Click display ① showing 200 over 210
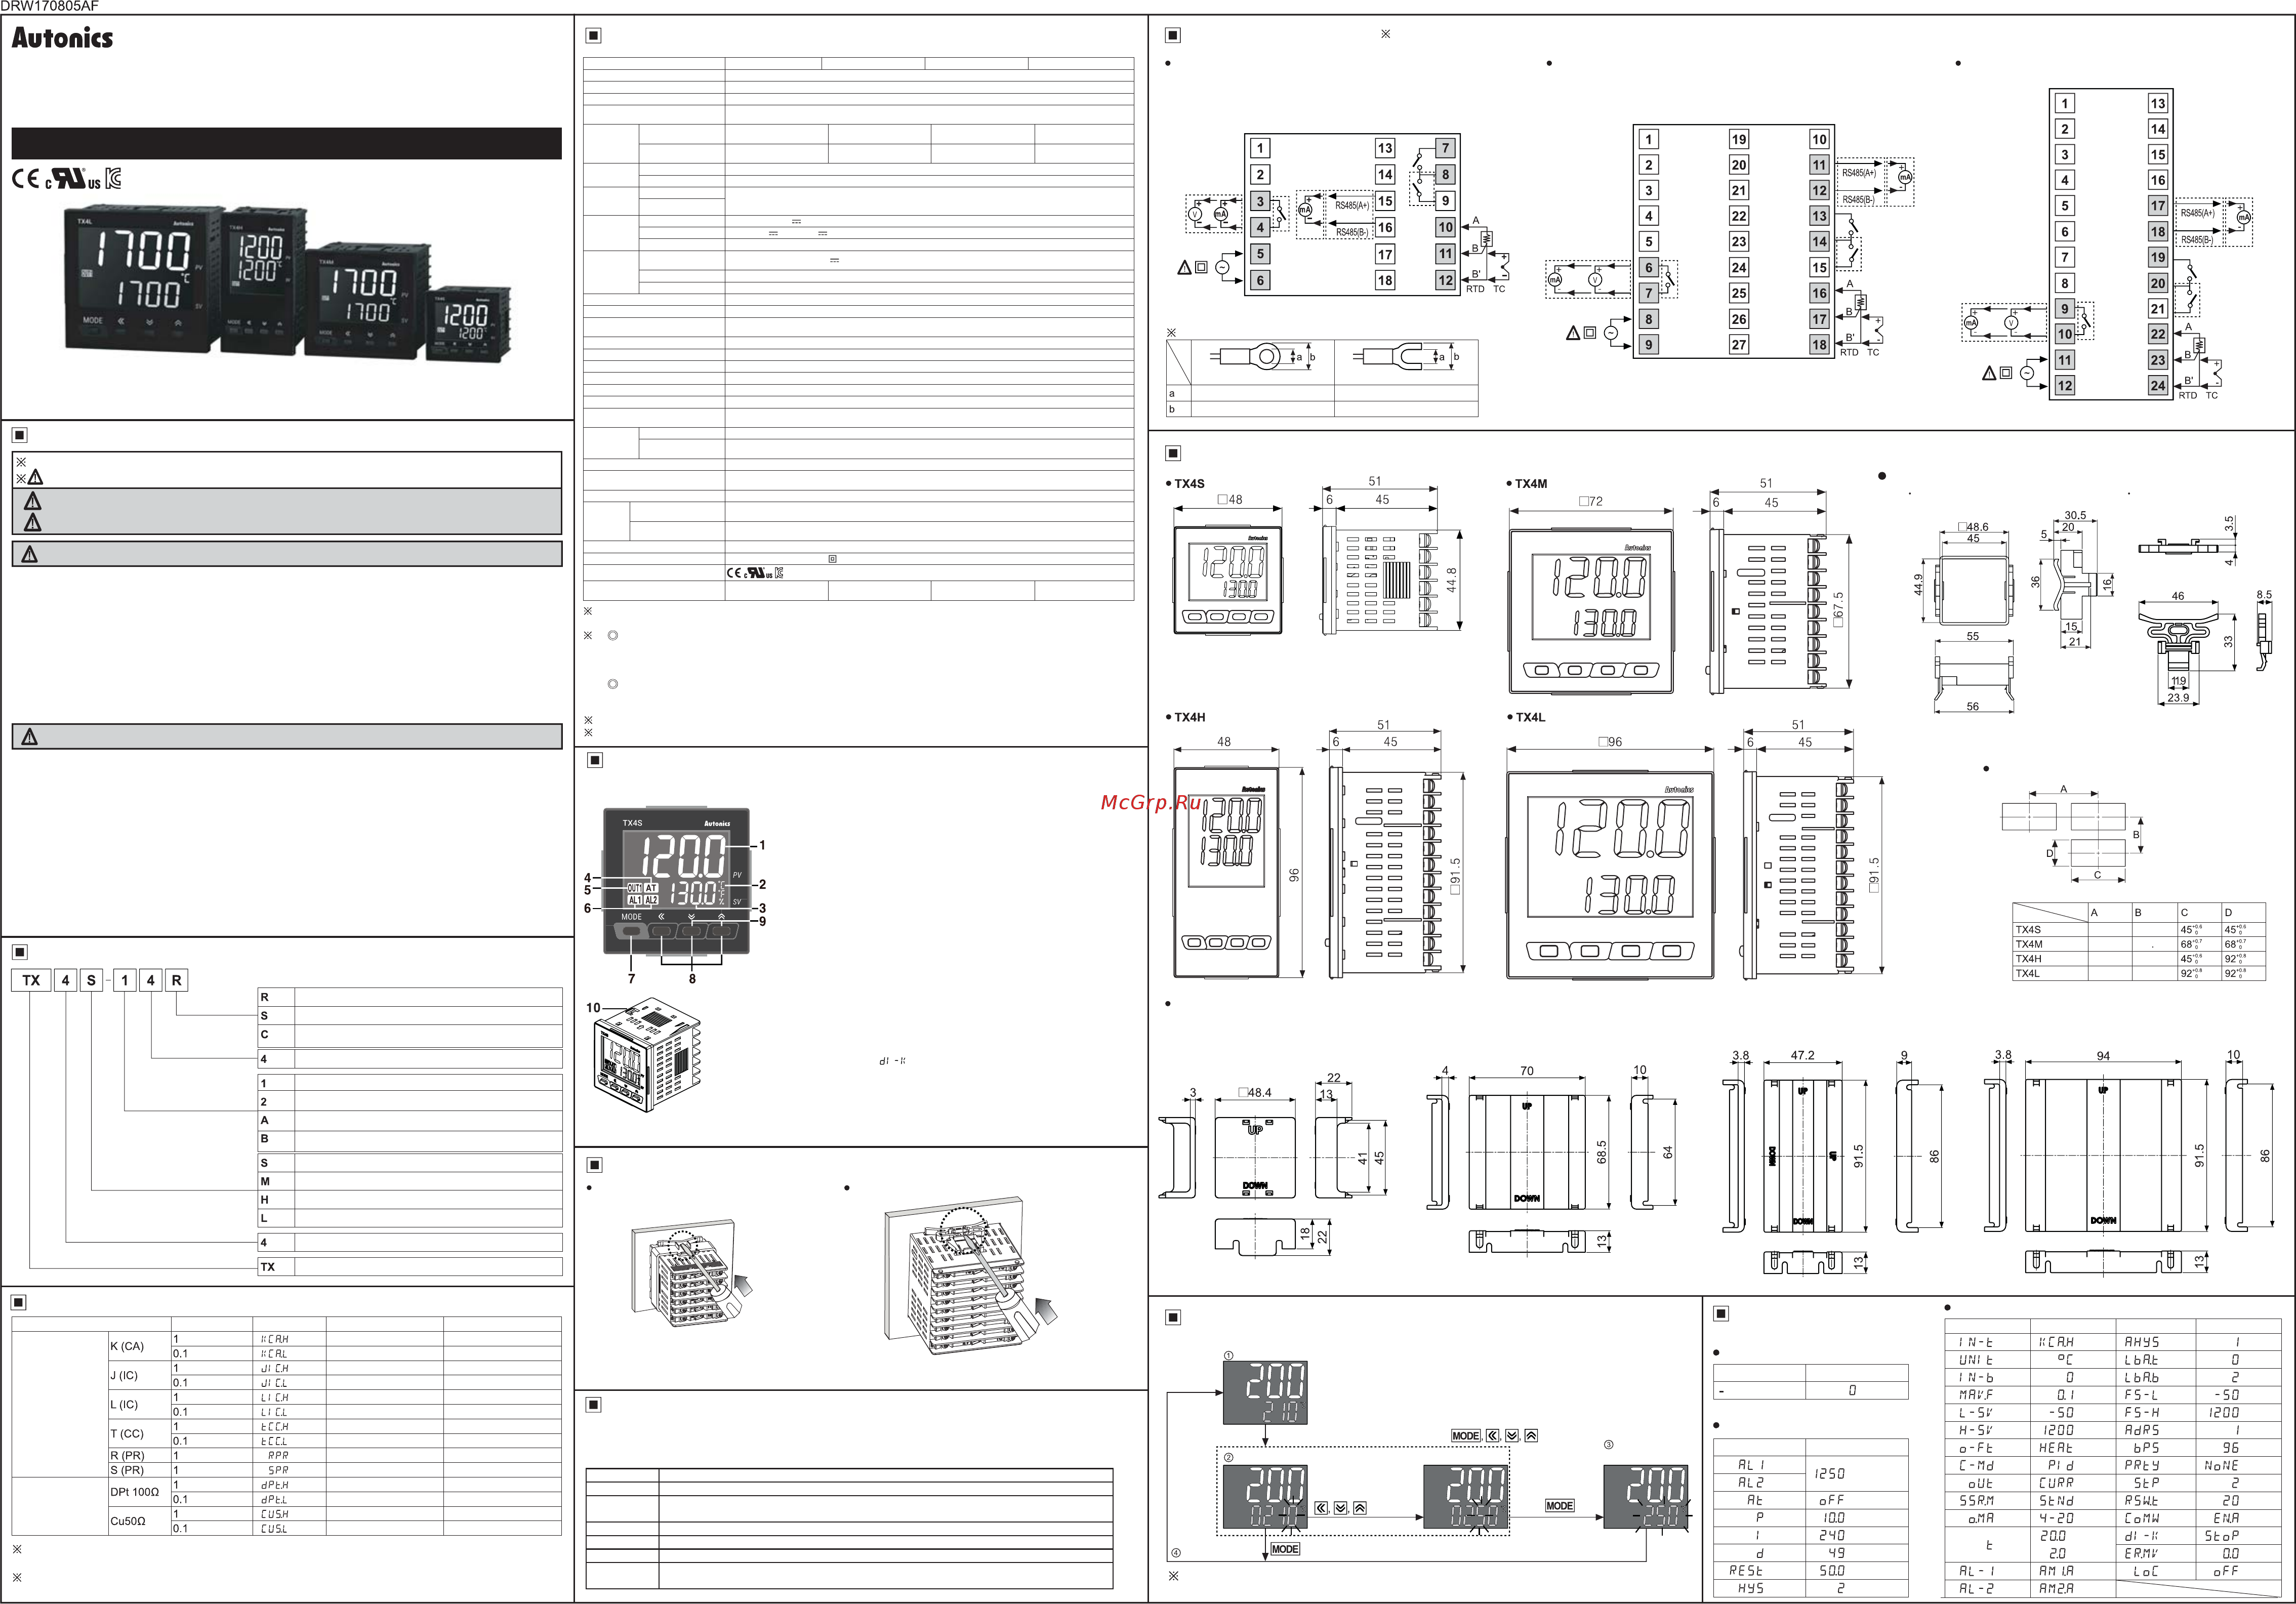The height and width of the screenshot is (1604, 2296). coord(1266,1393)
